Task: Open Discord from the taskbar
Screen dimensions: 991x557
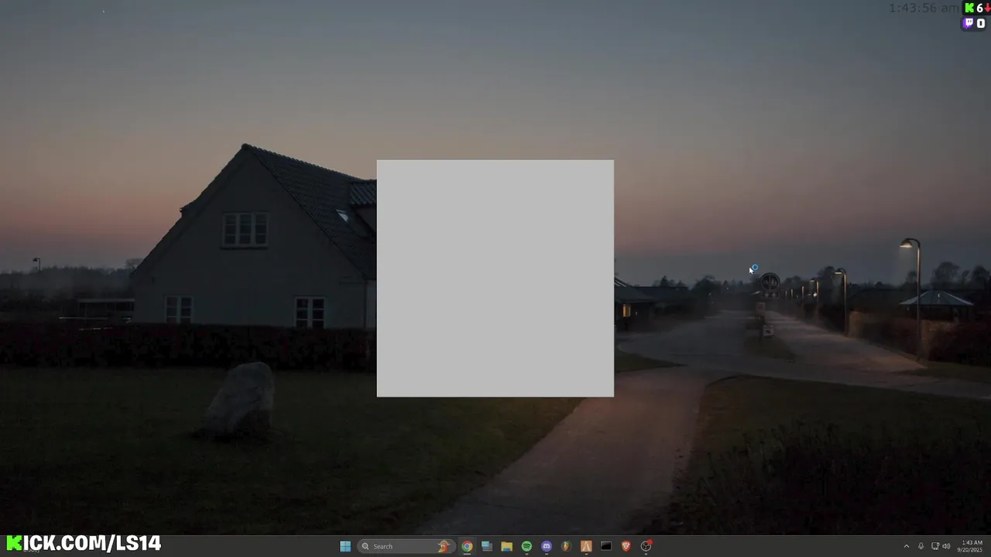Action: click(x=547, y=546)
